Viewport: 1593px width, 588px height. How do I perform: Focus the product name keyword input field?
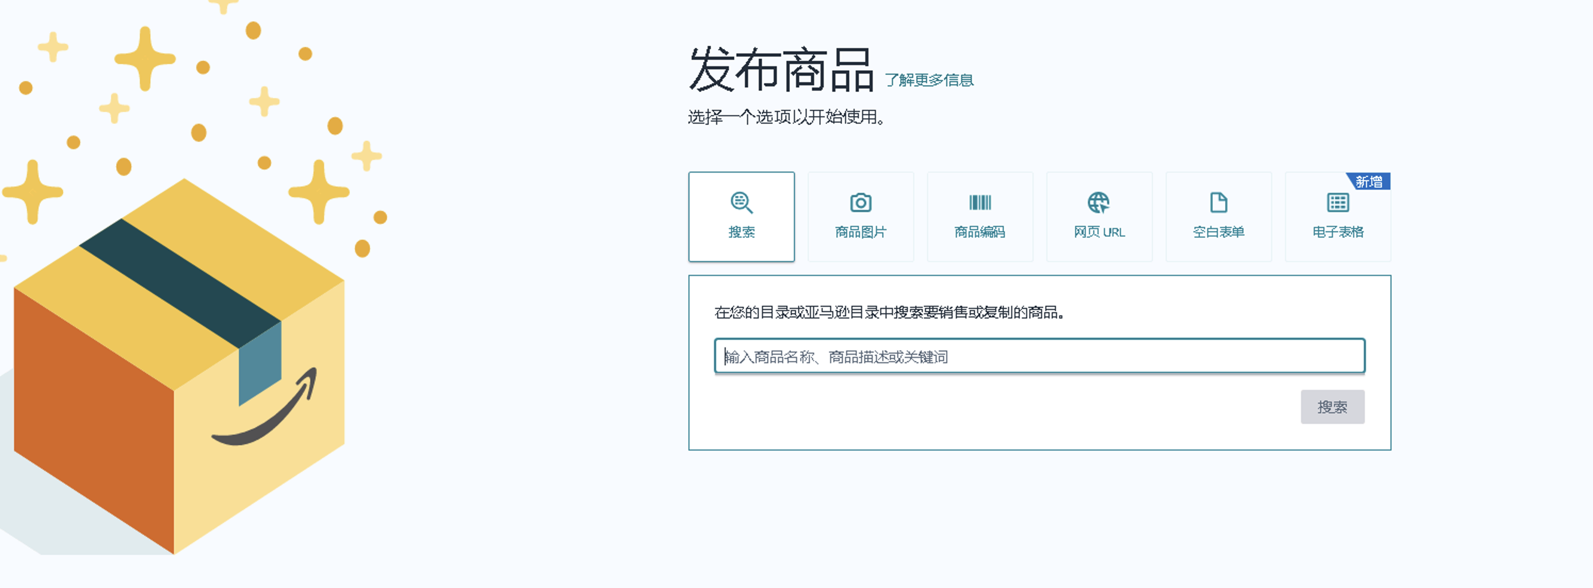click(1039, 356)
